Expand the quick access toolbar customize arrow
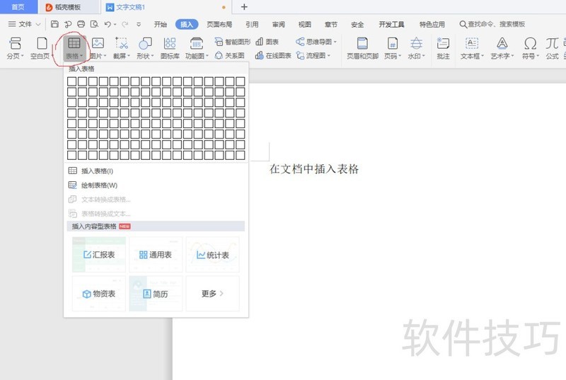Viewport: 566px width, 380px height. tap(139, 25)
